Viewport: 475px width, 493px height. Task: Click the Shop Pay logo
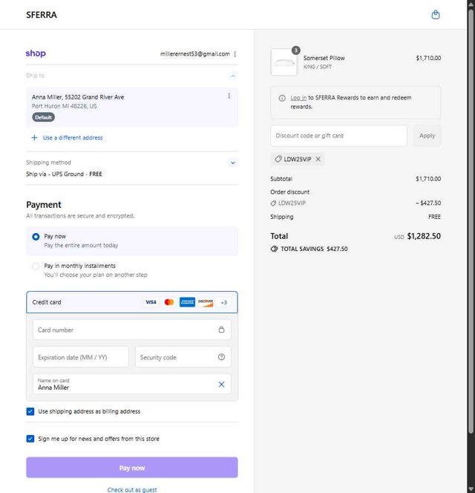36,53
